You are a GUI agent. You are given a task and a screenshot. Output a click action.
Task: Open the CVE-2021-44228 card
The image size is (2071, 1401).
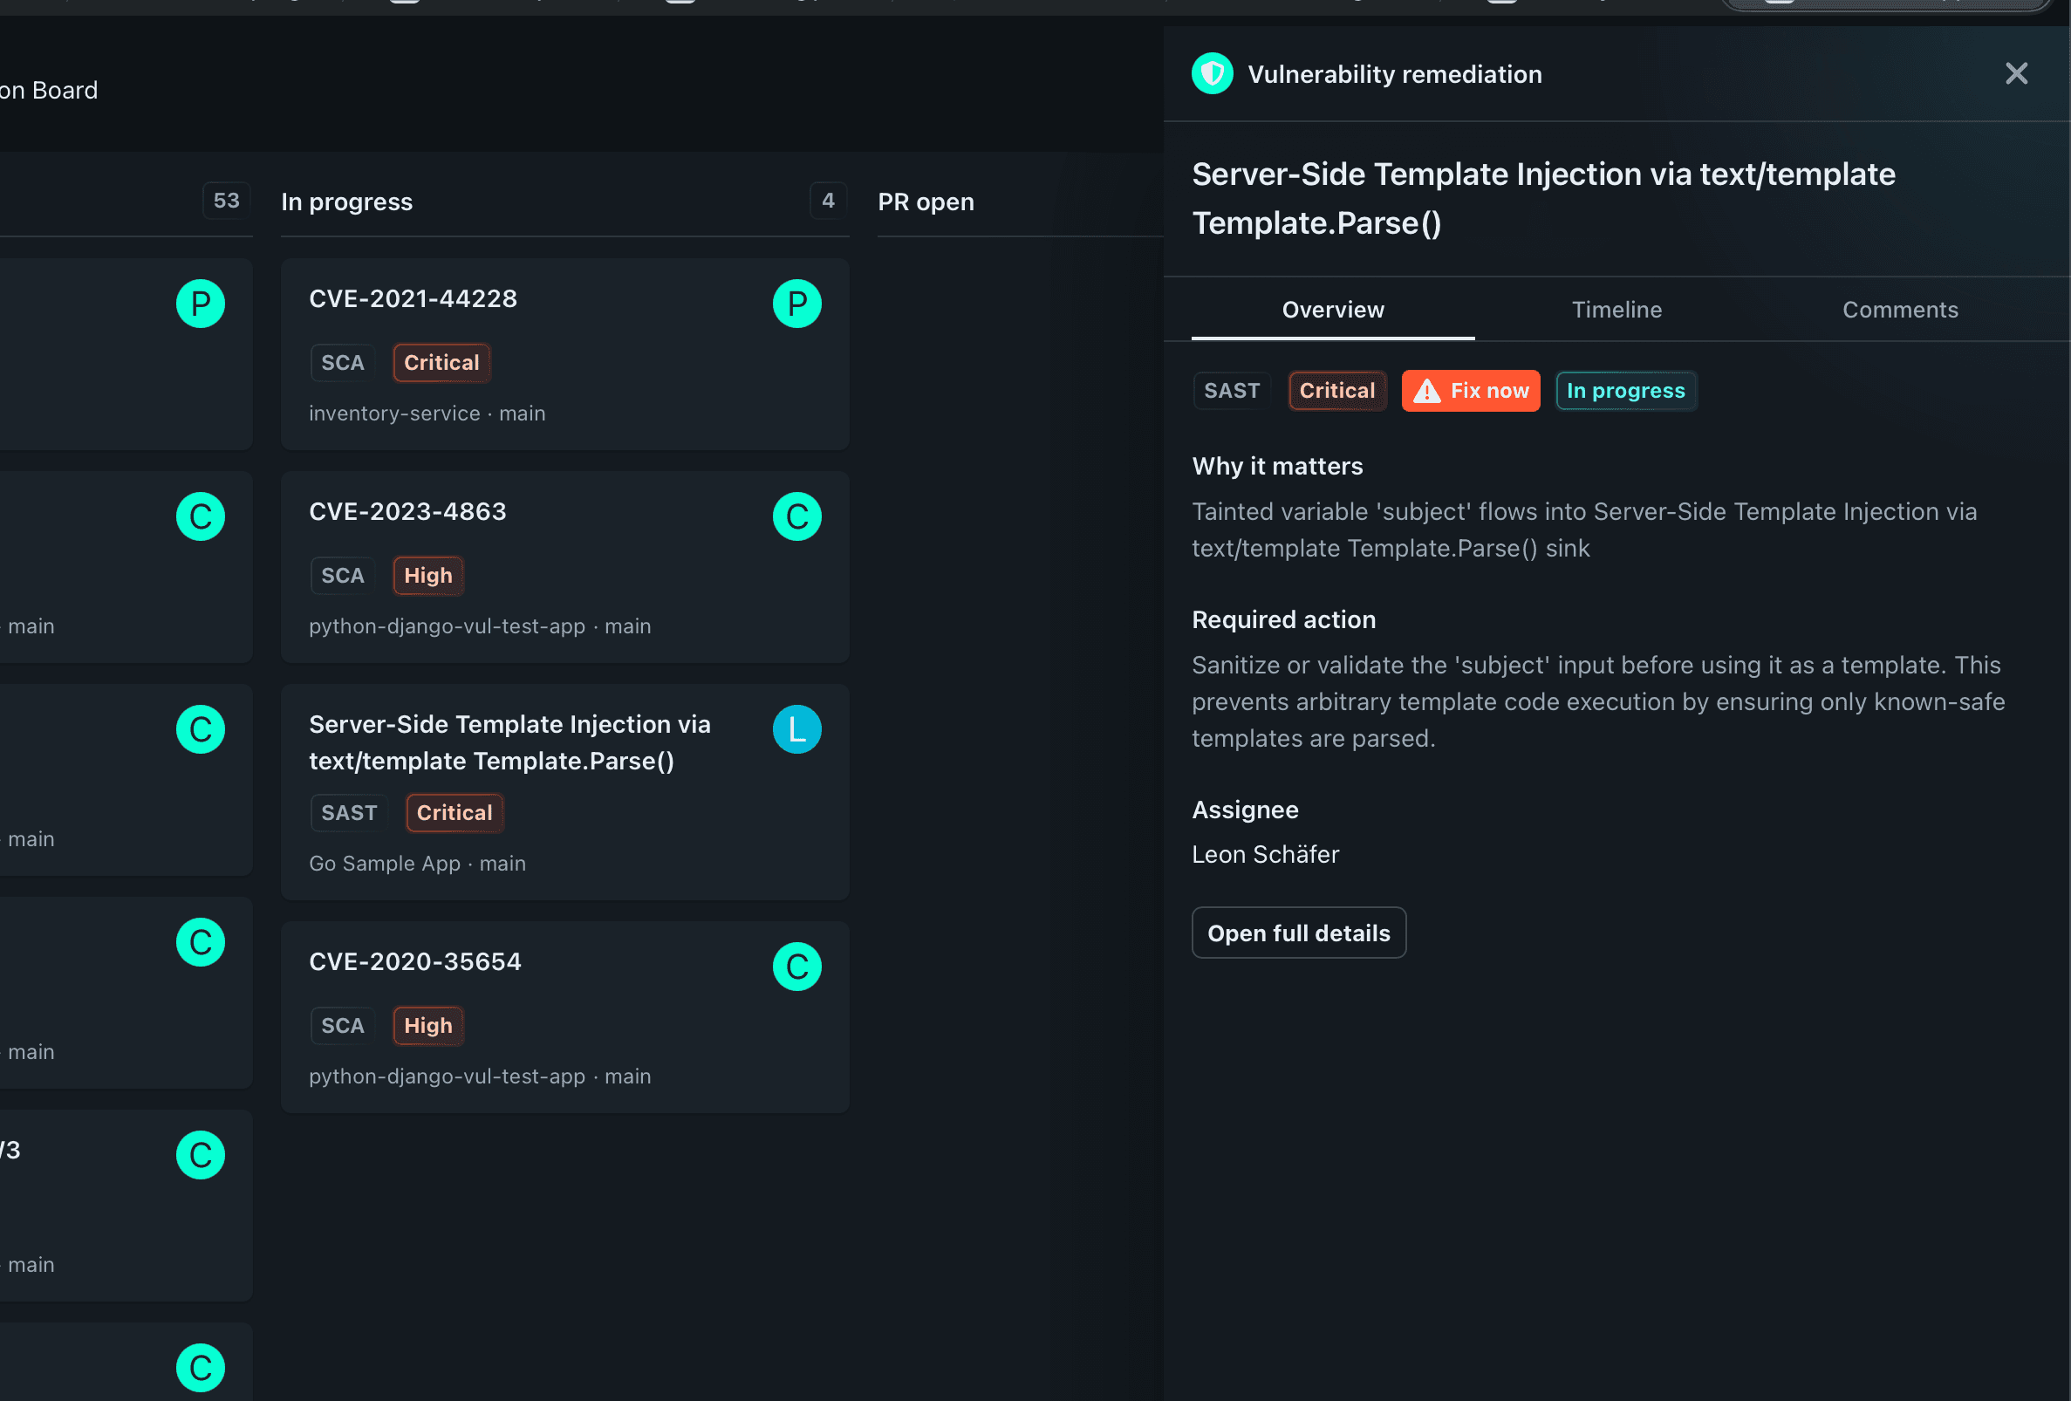(x=565, y=354)
